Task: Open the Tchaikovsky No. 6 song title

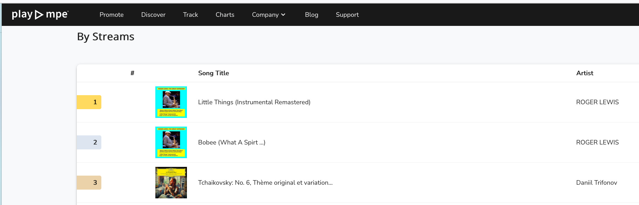Action: coord(265,183)
